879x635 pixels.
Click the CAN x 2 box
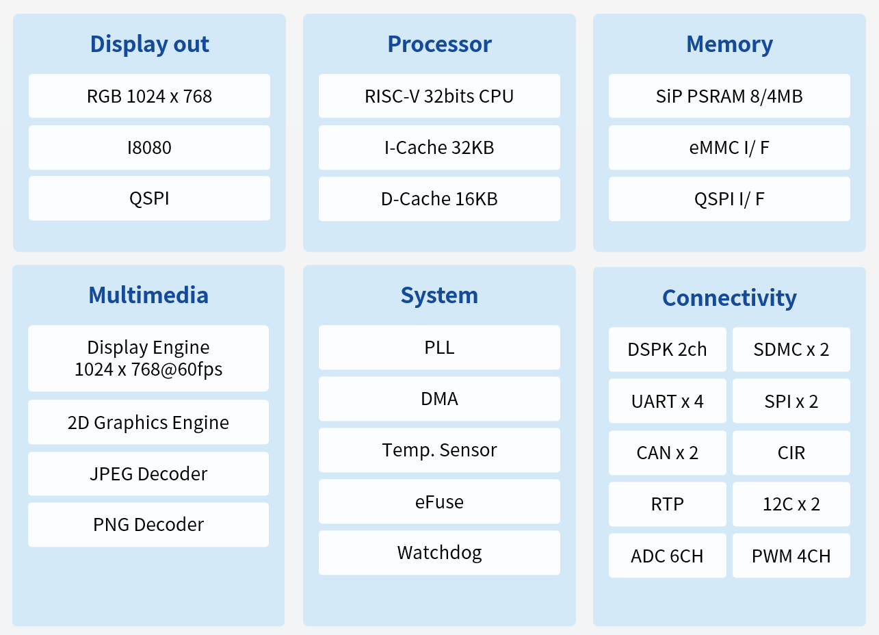[667, 453]
